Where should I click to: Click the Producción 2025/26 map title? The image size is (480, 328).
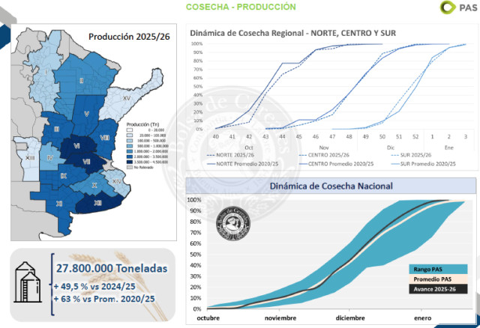(125, 37)
